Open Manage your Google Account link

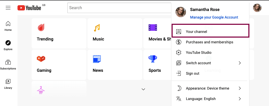[214, 17]
